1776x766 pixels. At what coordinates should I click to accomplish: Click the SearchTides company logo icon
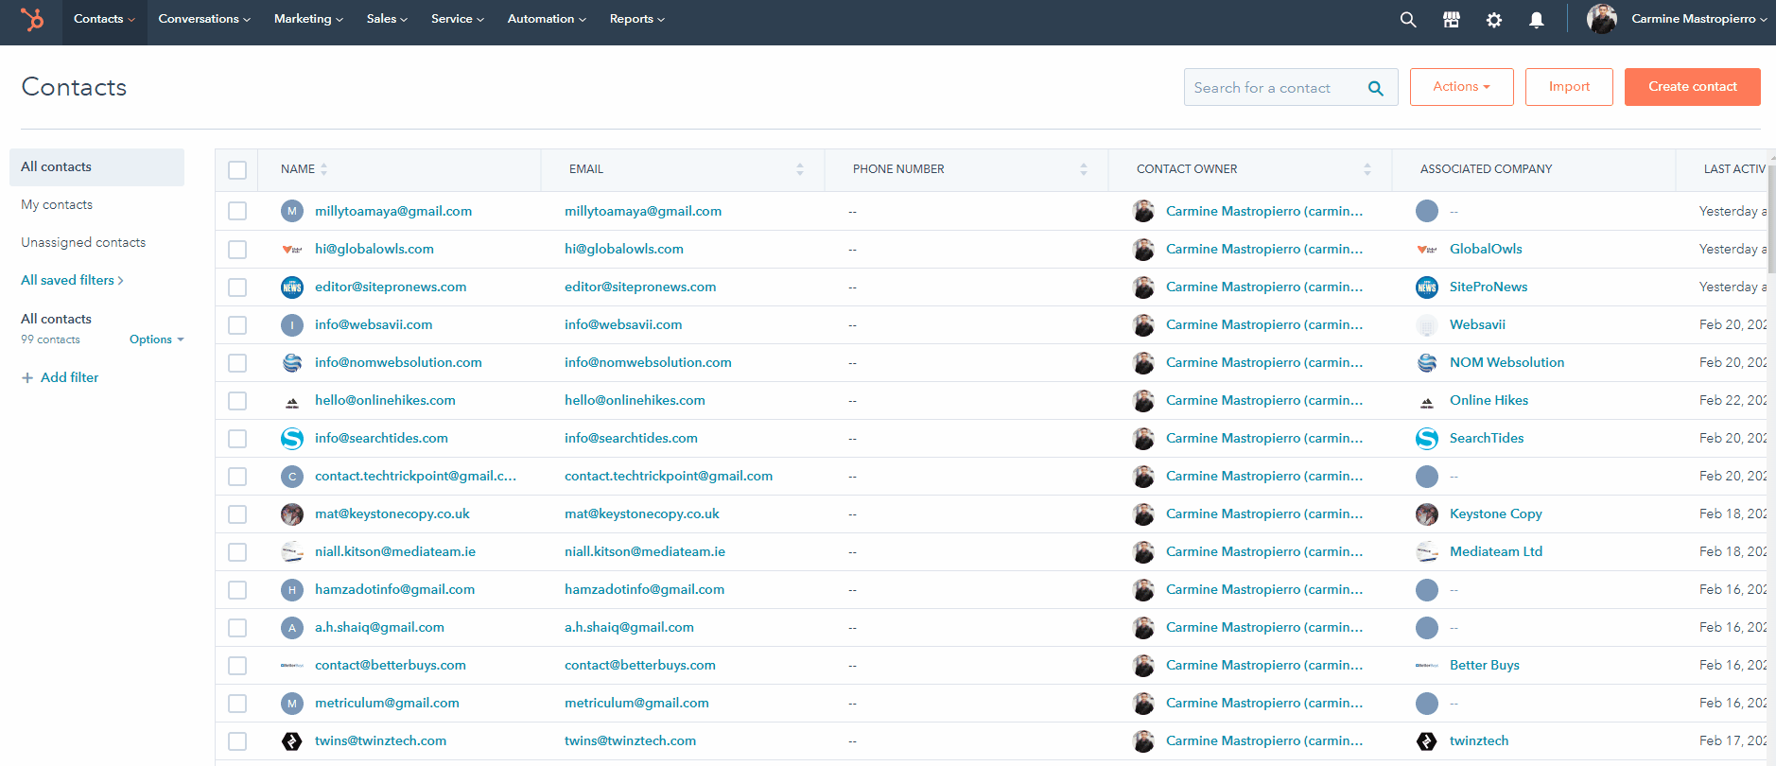coord(1427,439)
